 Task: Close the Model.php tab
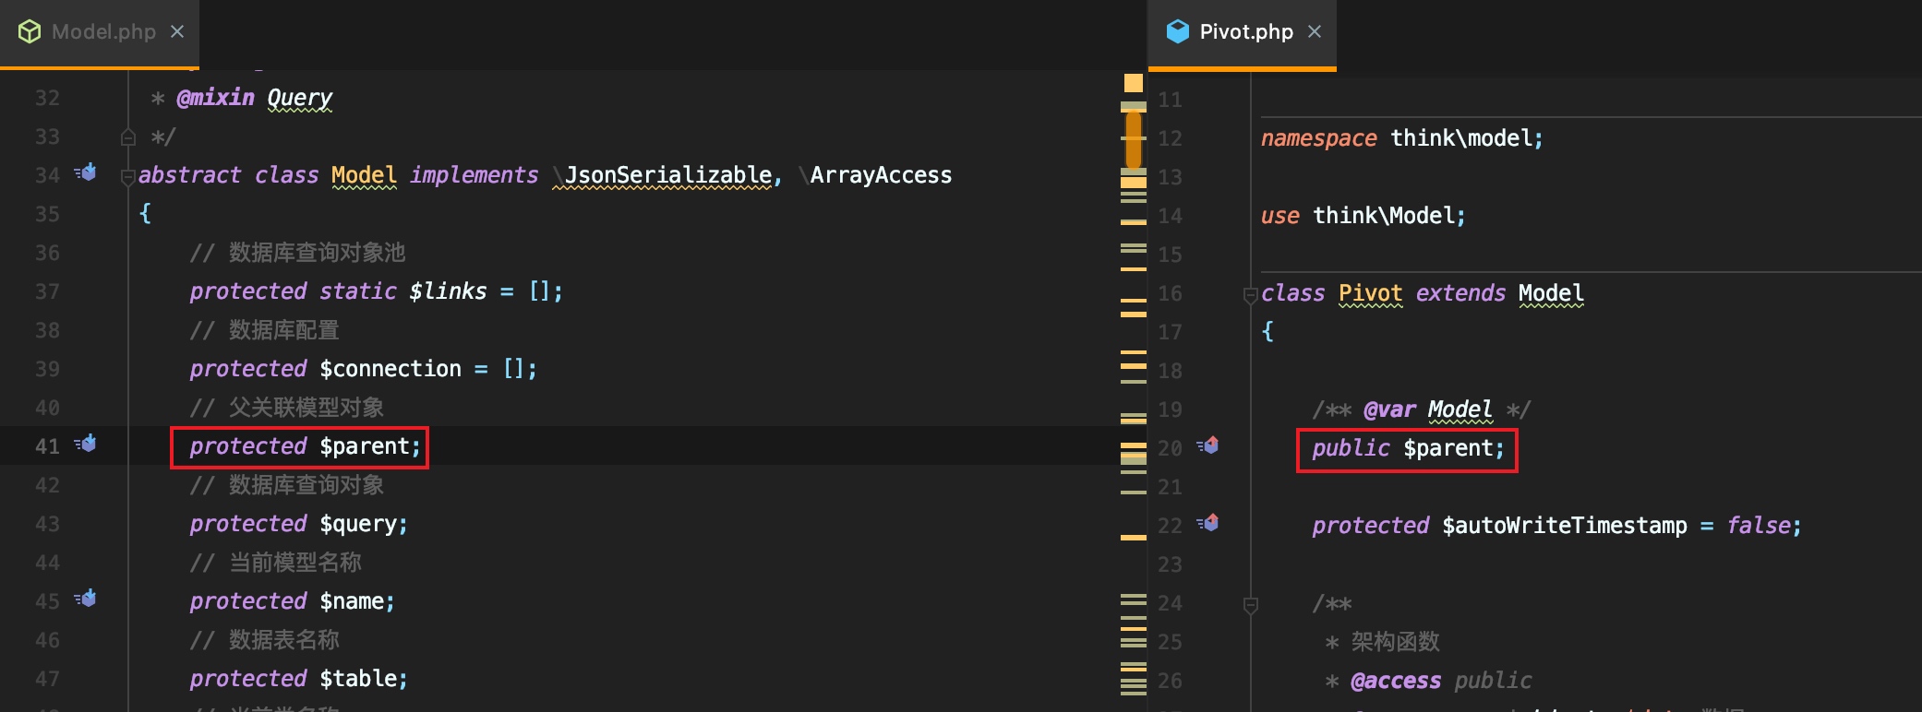coord(177,32)
